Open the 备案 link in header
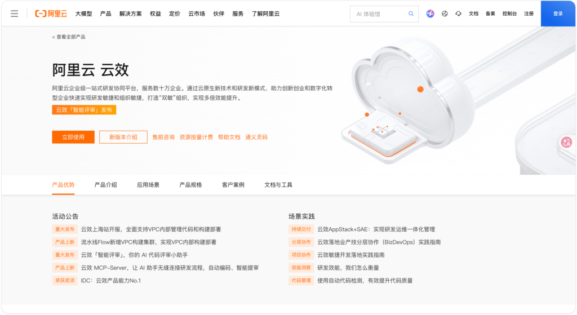This screenshot has height=315, width=577. pos(490,14)
